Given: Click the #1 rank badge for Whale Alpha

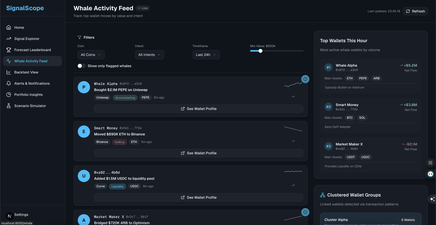Looking at the screenshot, I should (329, 67).
